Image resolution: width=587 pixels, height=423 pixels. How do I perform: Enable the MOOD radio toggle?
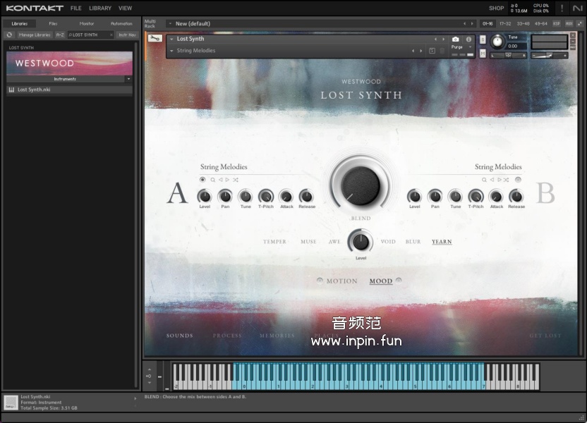399,280
